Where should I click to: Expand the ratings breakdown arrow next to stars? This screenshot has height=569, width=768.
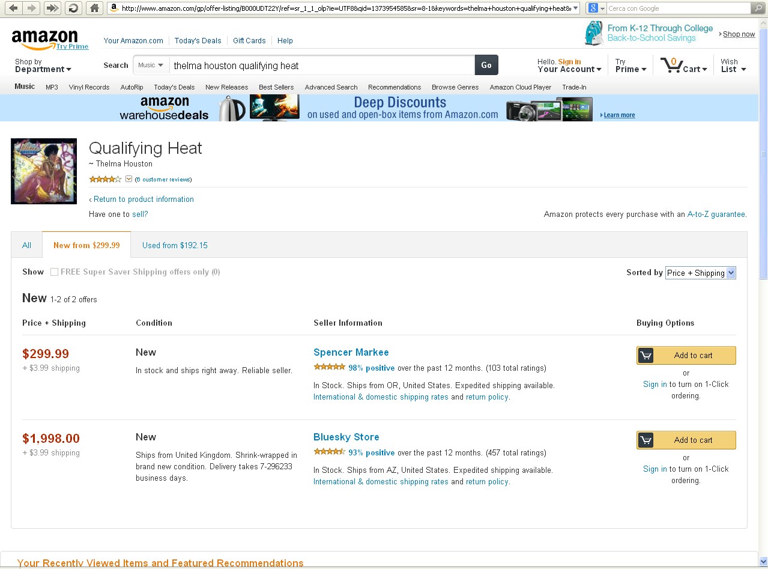(129, 179)
